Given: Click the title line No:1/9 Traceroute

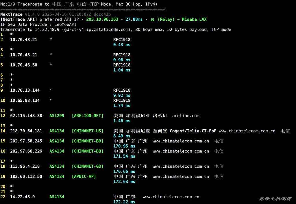Looking at the screenshot, I should click(x=79, y=4).
